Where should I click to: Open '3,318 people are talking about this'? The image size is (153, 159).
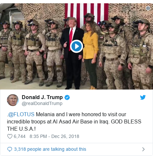50,149
